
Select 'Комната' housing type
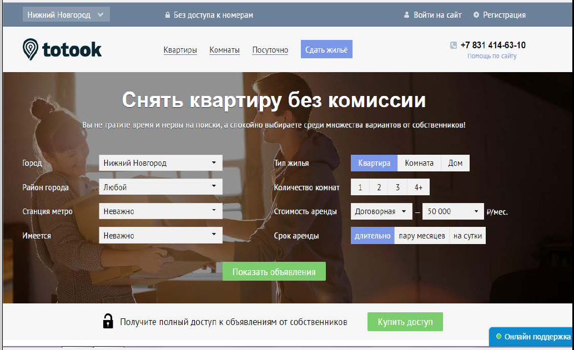[419, 163]
